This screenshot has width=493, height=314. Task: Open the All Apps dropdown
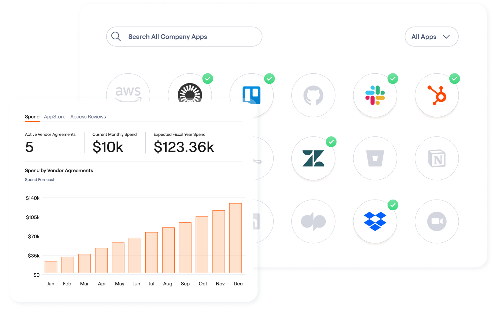pos(431,36)
